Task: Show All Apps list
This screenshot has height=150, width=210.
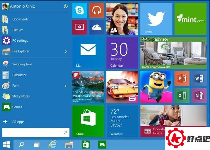Action: tap(18, 122)
